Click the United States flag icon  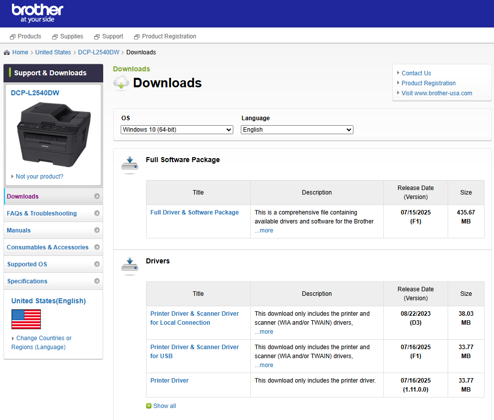[26, 319]
